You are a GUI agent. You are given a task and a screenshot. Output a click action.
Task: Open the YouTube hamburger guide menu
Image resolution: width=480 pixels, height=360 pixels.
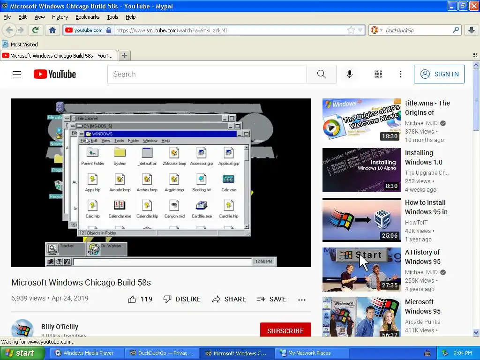point(17,74)
